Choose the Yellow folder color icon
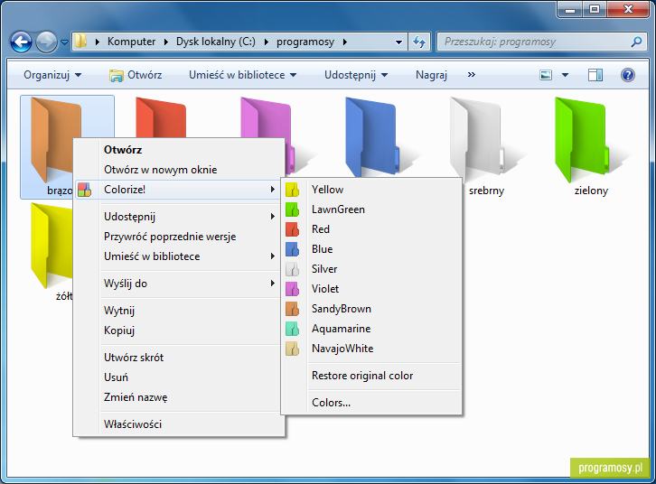 tap(293, 190)
